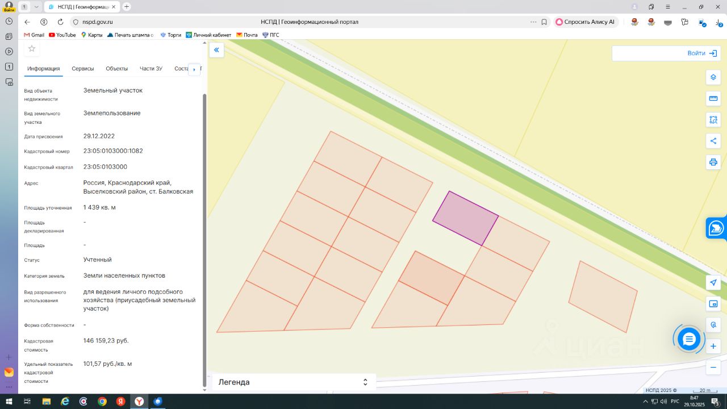727x409 pixels.
Task: Open the map layers tool
Action: 713,77
